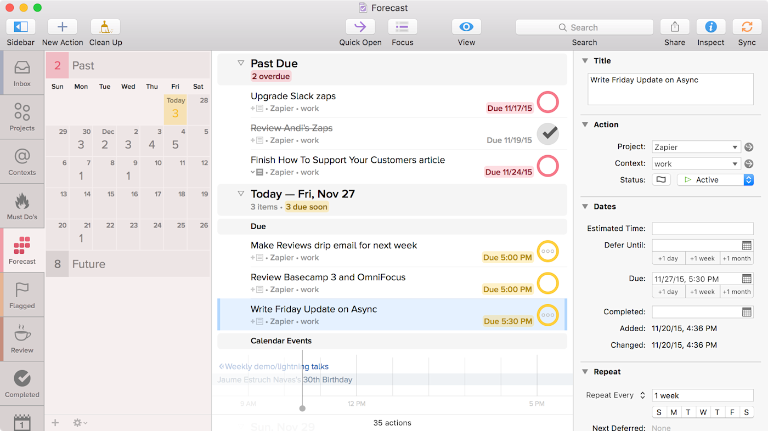The height and width of the screenshot is (431, 768).
Task: Click the Search field
Action: coord(584,27)
